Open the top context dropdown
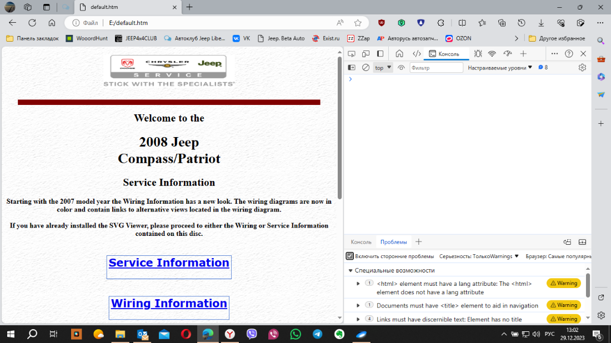 (x=383, y=68)
